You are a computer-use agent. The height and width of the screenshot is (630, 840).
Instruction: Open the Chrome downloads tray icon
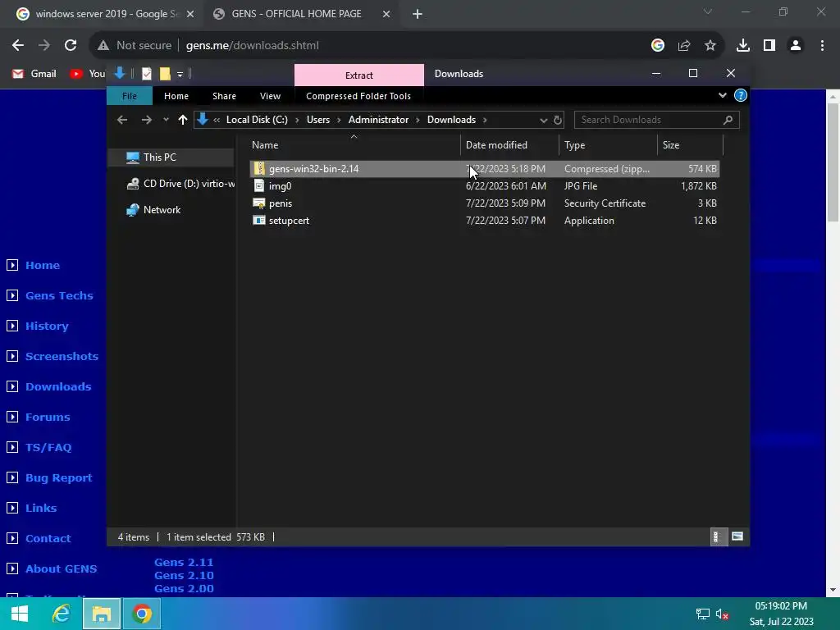coord(742,46)
